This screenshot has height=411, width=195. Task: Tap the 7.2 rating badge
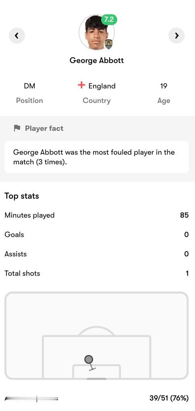(109, 19)
